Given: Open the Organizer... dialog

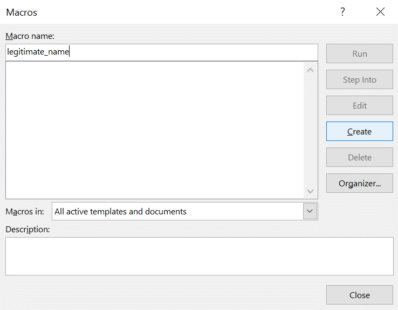Looking at the screenshot, I should 359,184.
